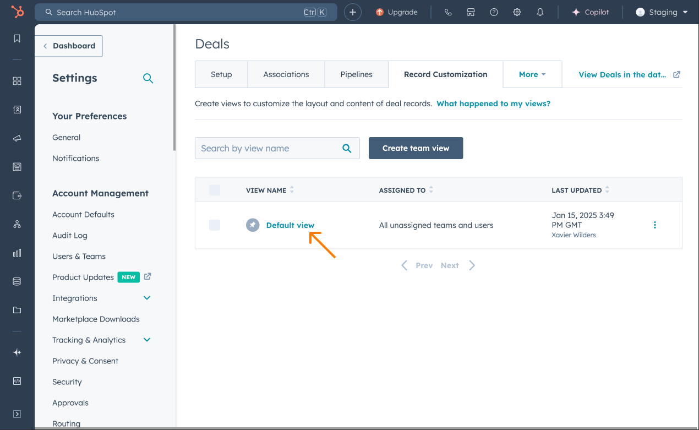Click external link icon beside Product Updates

click(148, 277)
